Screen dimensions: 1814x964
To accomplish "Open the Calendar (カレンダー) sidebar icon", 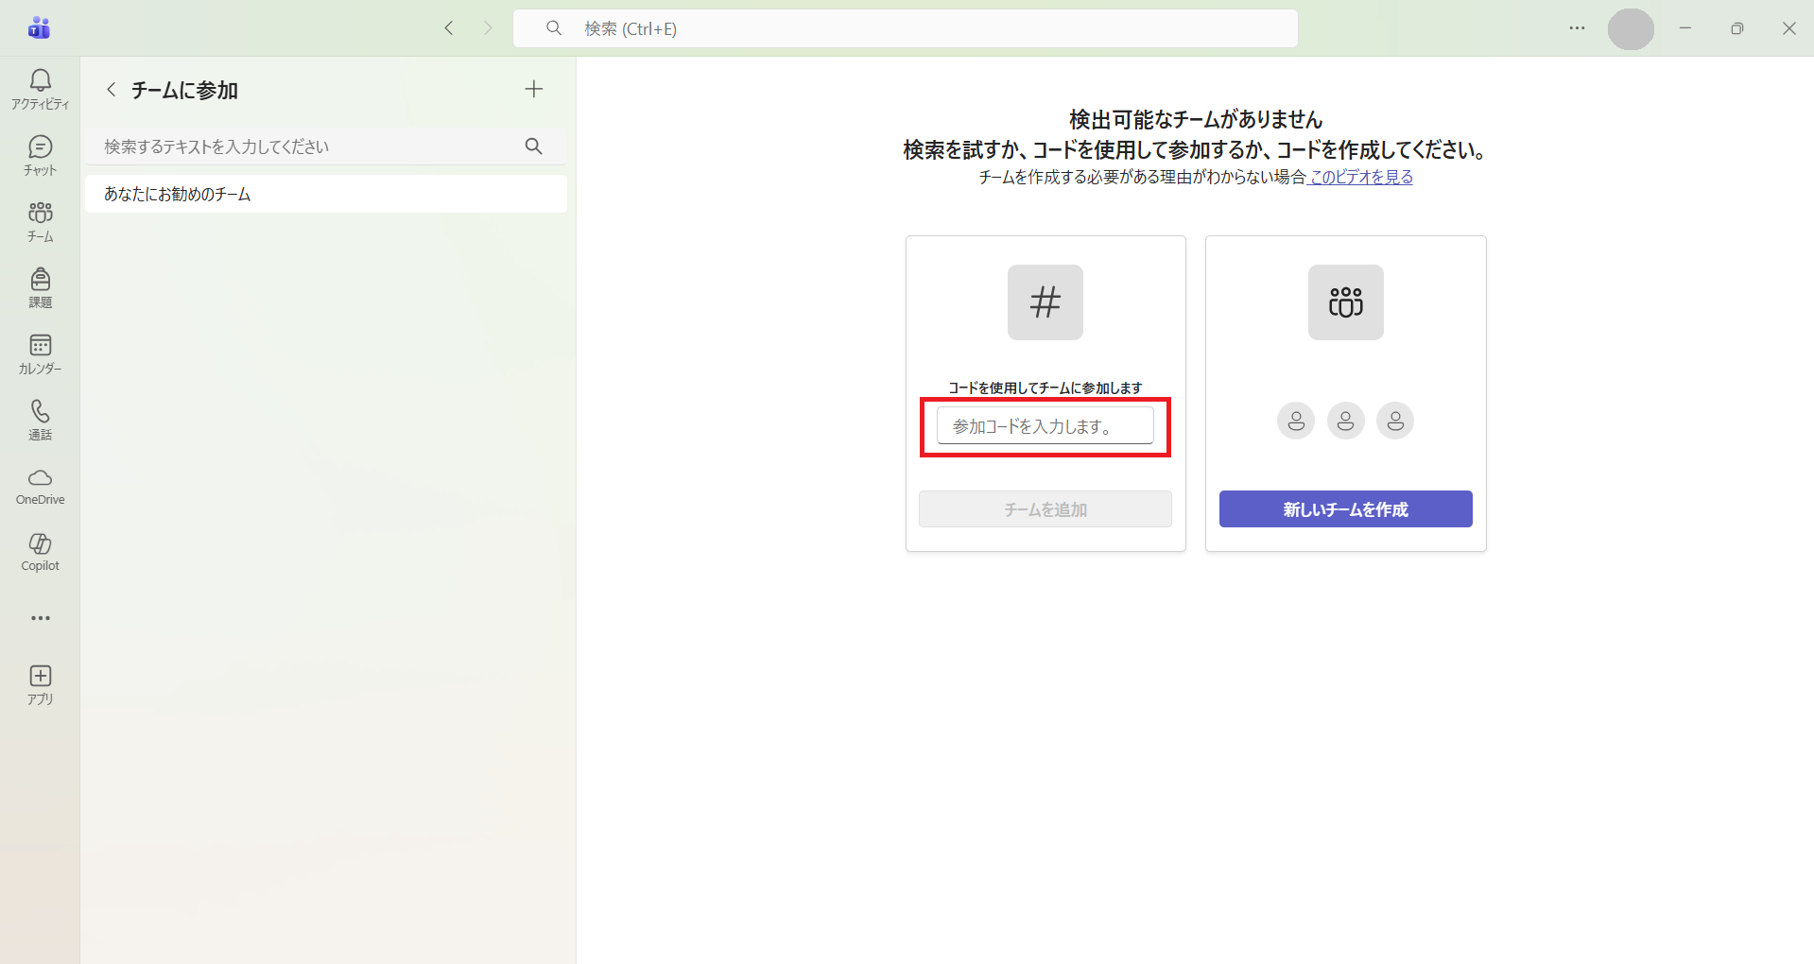I will pyautogui.click(x=40, y=353).
